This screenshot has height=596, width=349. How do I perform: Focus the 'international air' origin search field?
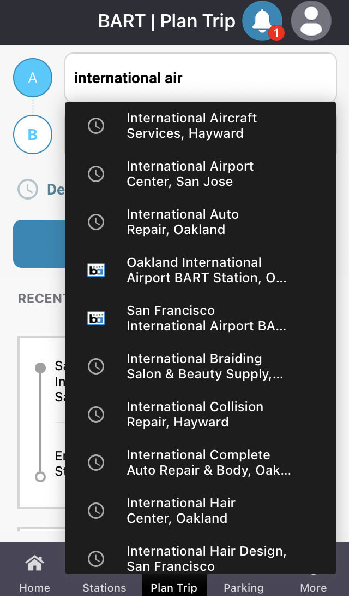[x=201, y=78]
